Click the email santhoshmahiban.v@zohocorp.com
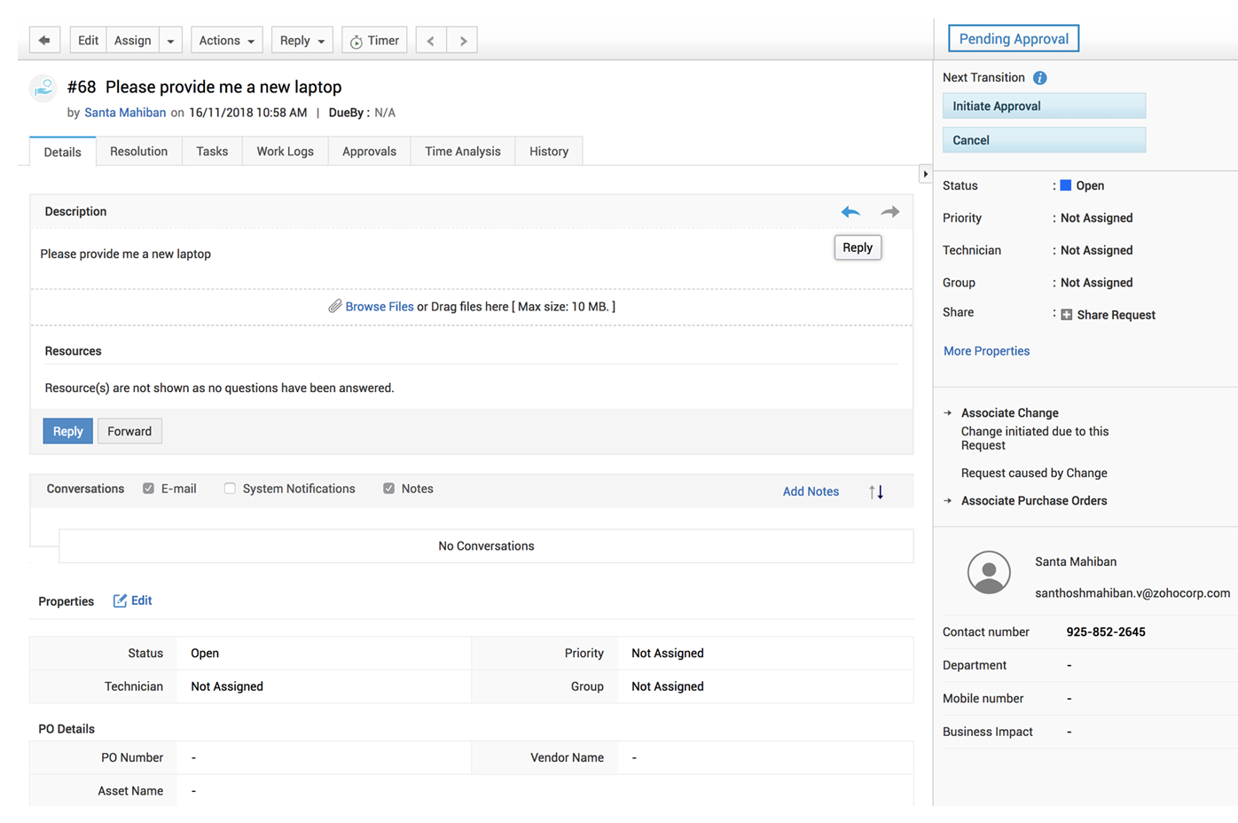 [1132, 593]
